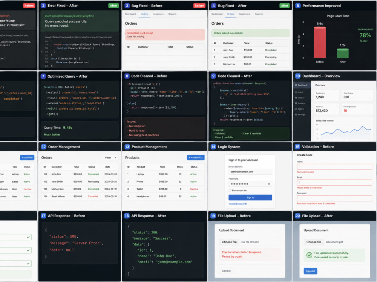The image size is (377, 282).
Task: Click the 'document.pdf' file name
Action: (334, 242)
